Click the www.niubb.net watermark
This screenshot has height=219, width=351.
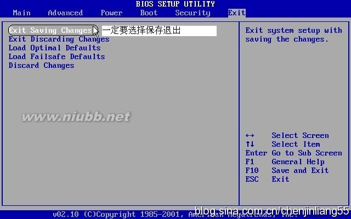tap(76, 117)
